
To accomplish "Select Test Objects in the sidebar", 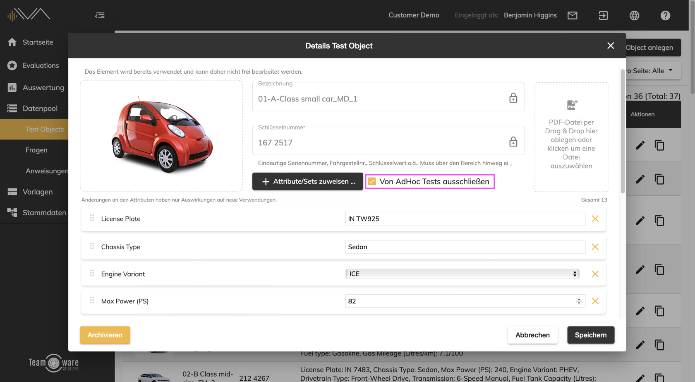I will (45, 129).
